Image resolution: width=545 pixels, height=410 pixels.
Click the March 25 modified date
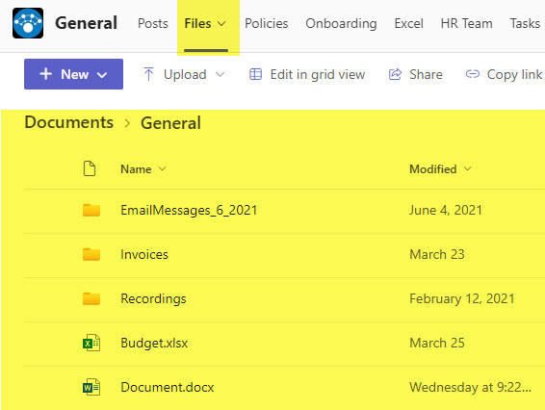pyautogui.click(x=437, y=343)
